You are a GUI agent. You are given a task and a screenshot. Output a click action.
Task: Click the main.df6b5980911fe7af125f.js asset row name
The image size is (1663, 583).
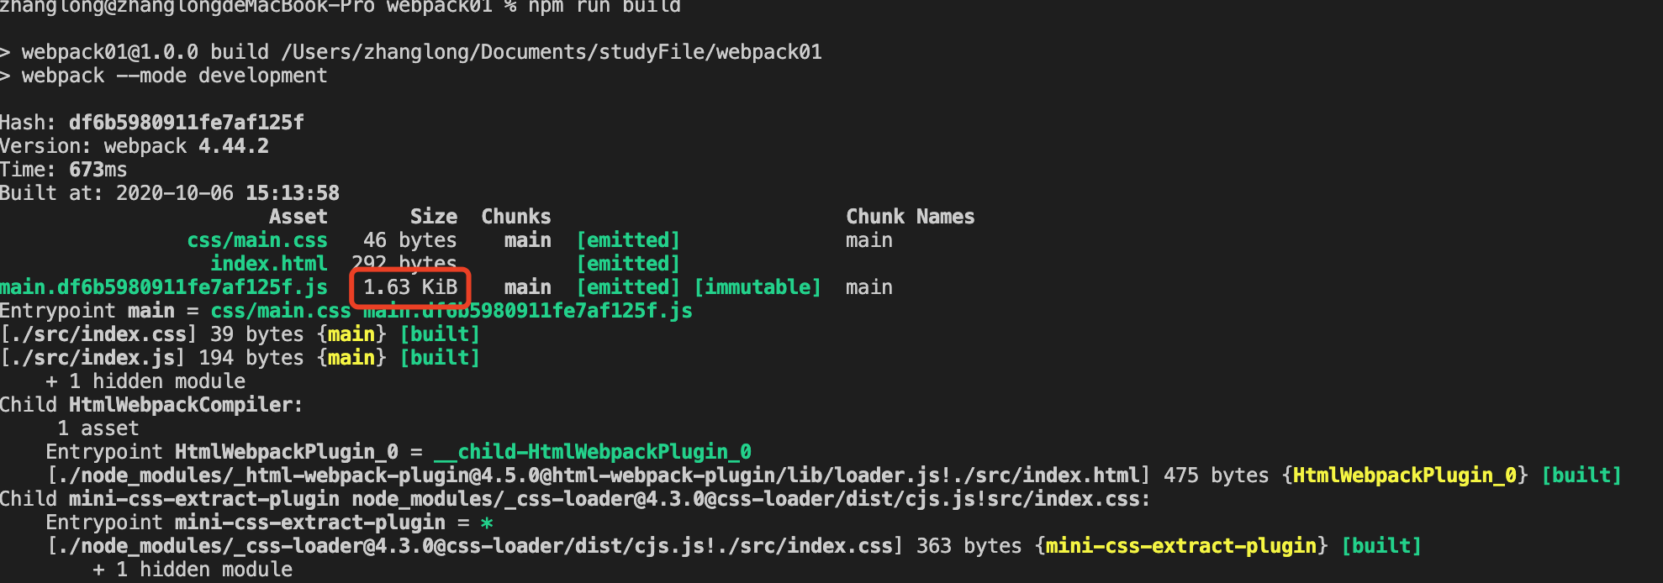164,287
